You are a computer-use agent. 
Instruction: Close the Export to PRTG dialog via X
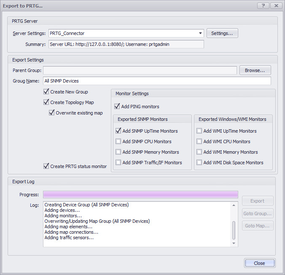276,6
